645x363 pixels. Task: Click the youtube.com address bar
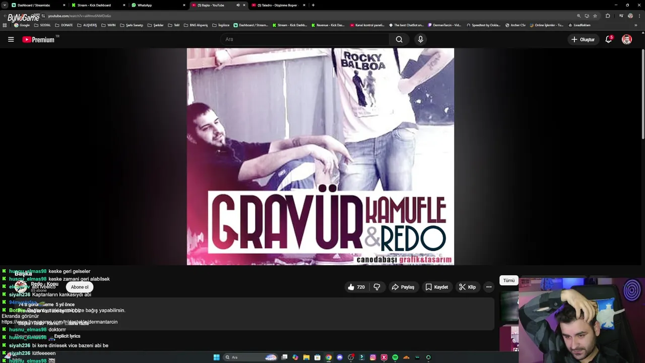click(x=302, y=16)
